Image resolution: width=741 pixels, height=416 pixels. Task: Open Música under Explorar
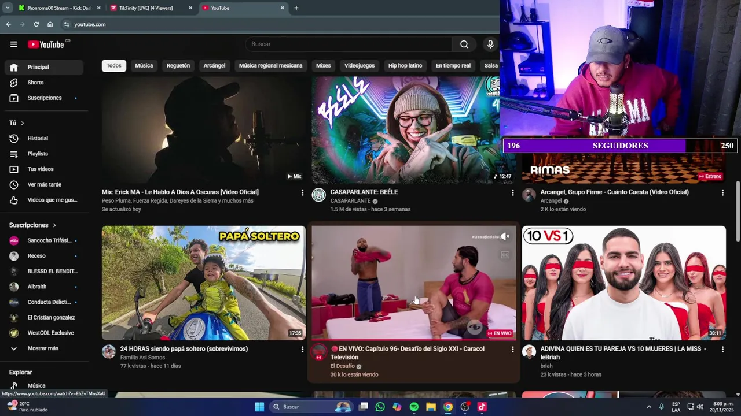[44, 385]
